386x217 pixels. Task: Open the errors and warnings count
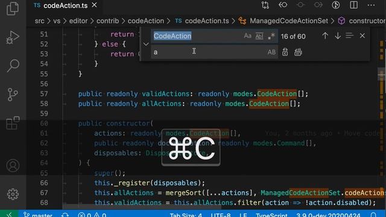pyautogui.click(x=92, y=215)
